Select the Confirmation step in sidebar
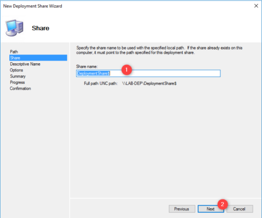 [x=20, y=88]
